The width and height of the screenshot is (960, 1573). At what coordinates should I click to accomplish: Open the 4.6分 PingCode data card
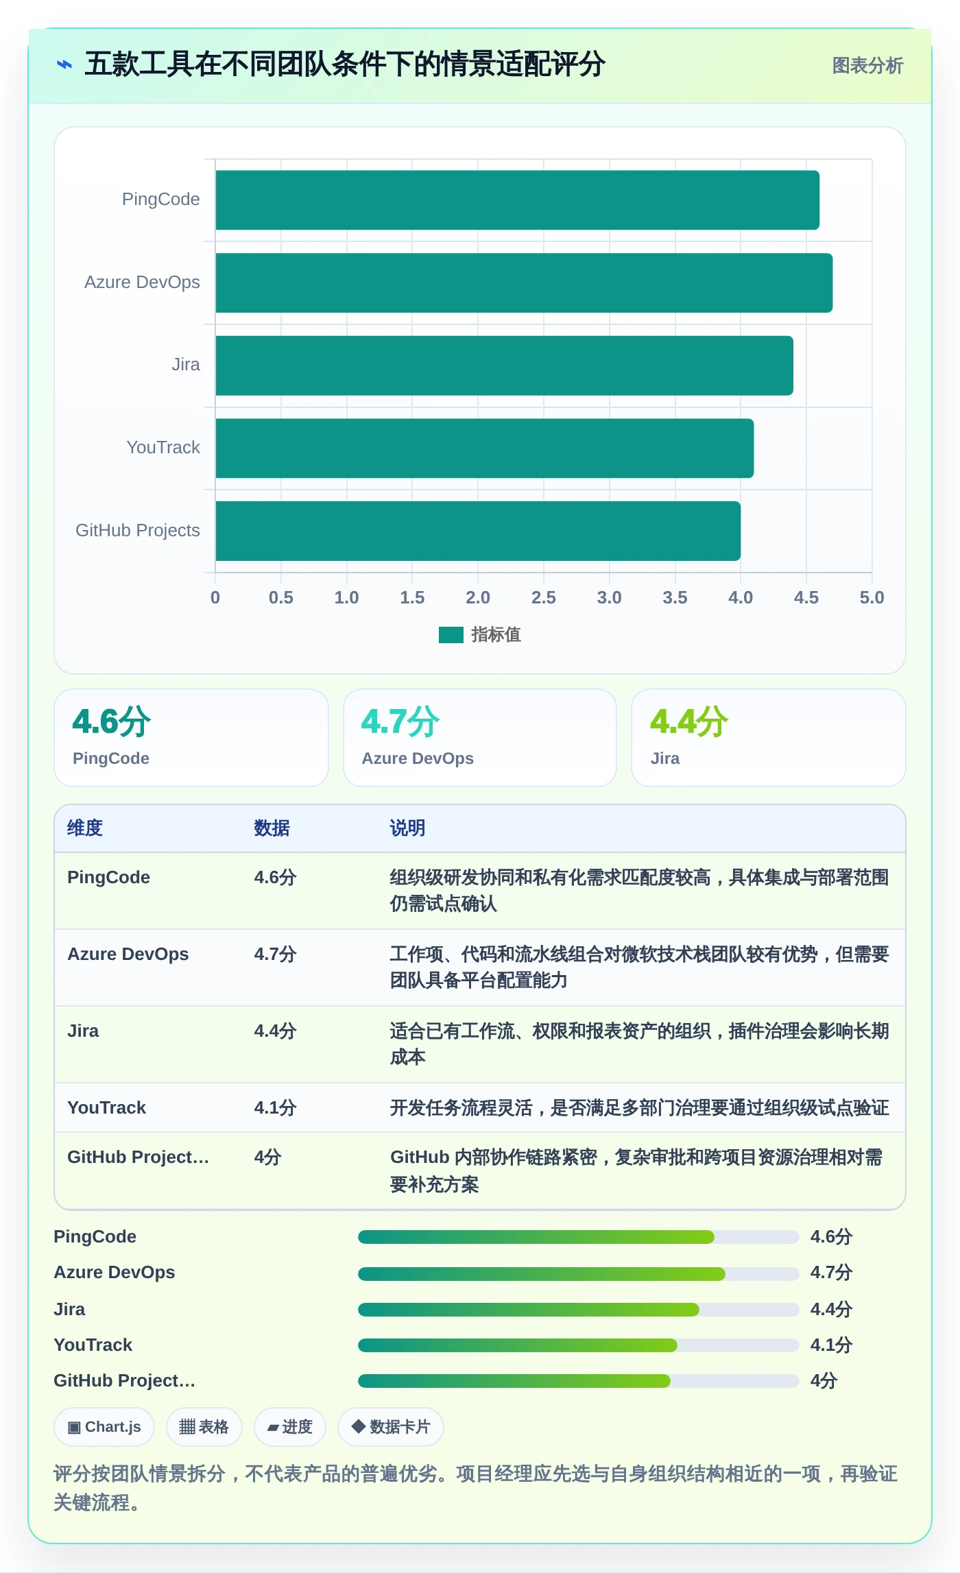pos(191,738)
